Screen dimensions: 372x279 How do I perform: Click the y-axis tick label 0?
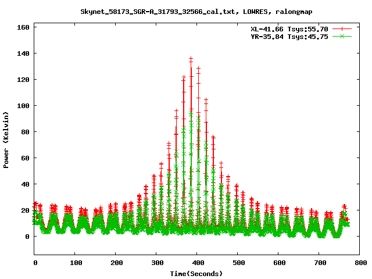[x=27, y=237]
